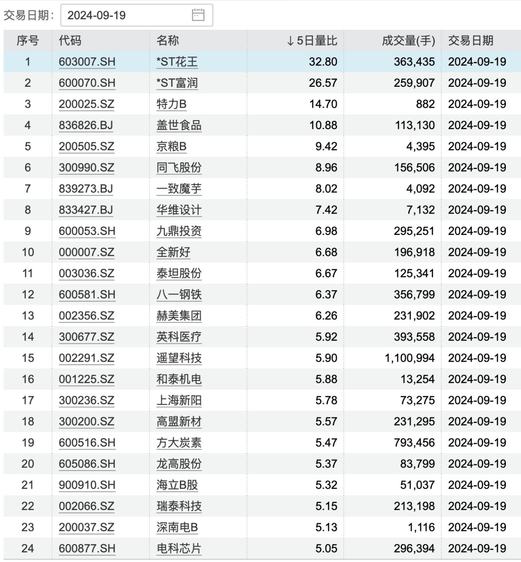Viewport: 521px width, 562px height.
Task: Open stock code 000007.SZ
Action: pos(87,252)
